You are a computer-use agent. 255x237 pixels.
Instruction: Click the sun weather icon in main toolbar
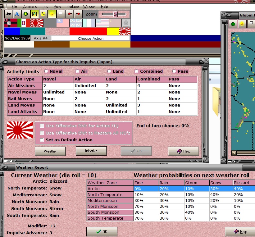point(52,14)
